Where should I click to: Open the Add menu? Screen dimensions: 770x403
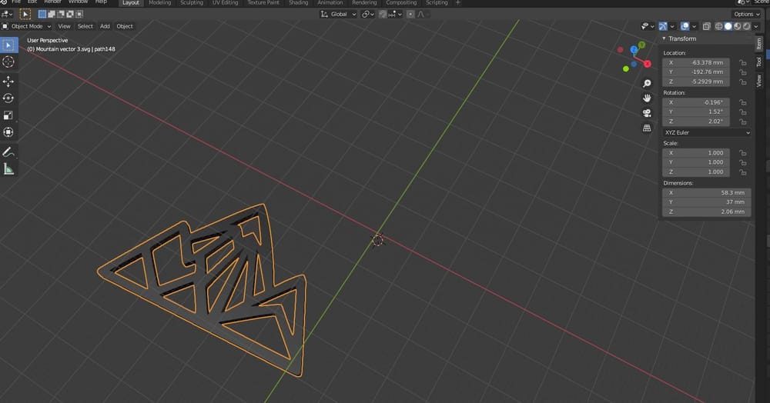click(105, 26)
